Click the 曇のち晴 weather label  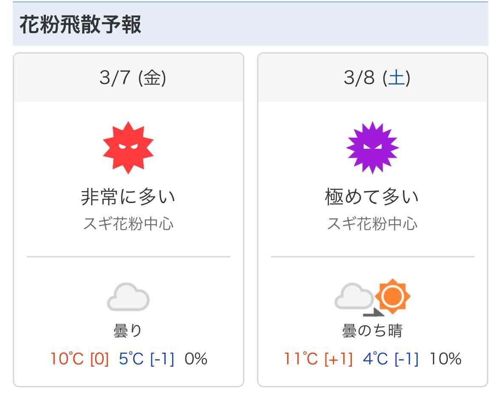pyautogui.click(x=372, y=330)
